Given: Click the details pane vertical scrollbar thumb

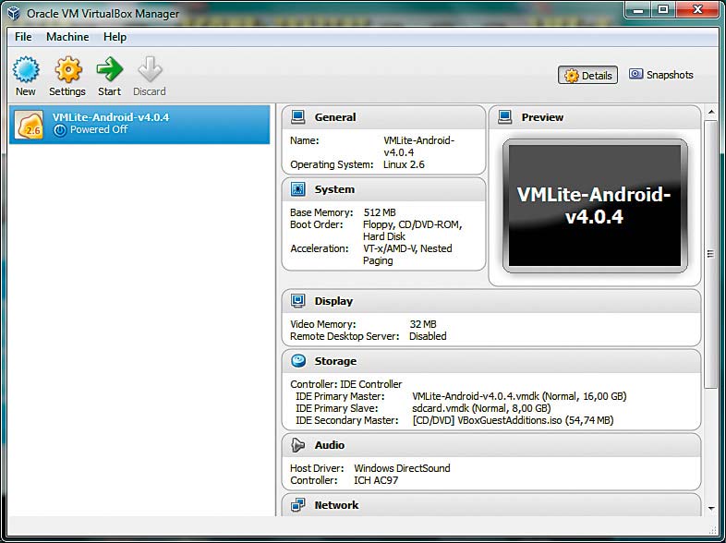Looking at the screenshot, I should click(x=710, y=254).
